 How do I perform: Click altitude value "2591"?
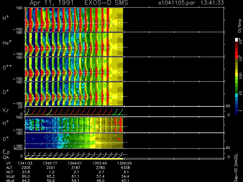click(51, 168)
